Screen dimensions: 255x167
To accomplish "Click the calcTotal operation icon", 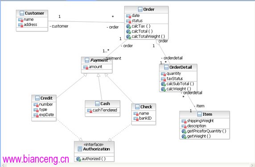I will (x=128, y=32).
